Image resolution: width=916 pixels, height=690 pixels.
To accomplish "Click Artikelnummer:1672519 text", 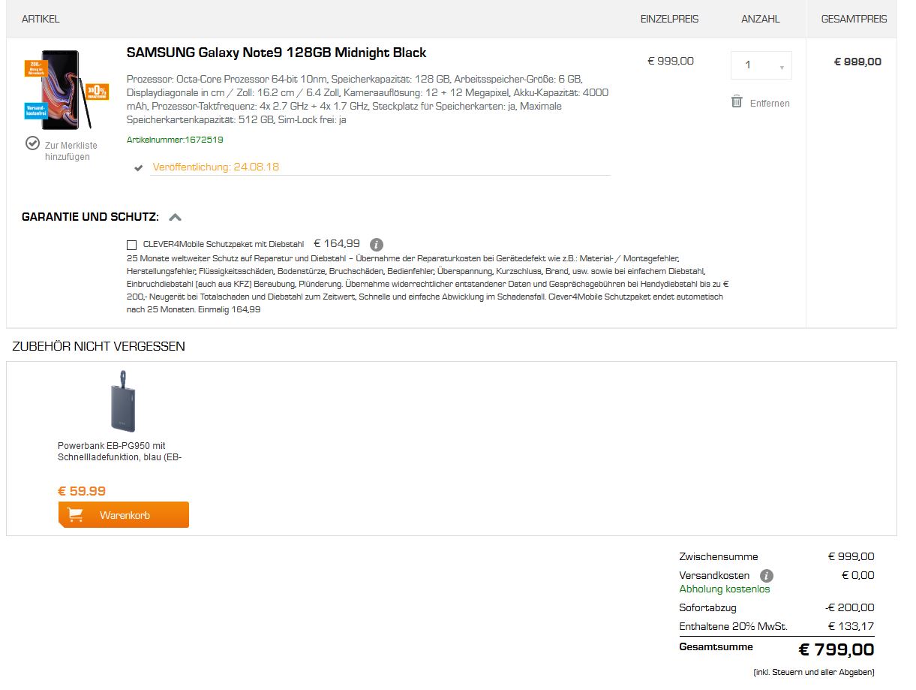I will 175,140.
